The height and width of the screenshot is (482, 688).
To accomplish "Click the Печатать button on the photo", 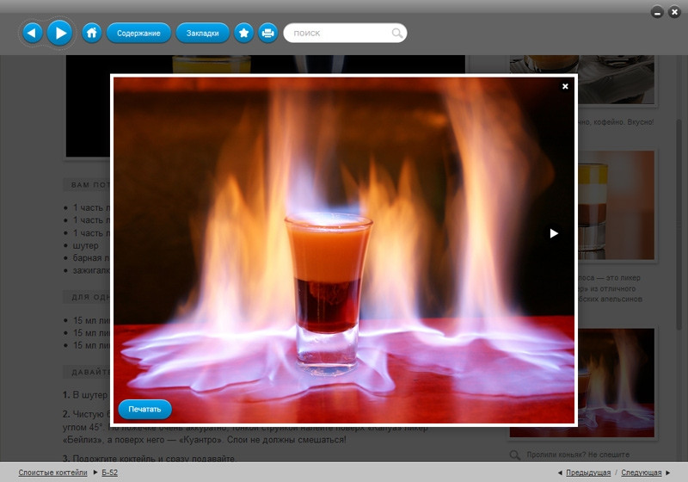I will point(144,409).
